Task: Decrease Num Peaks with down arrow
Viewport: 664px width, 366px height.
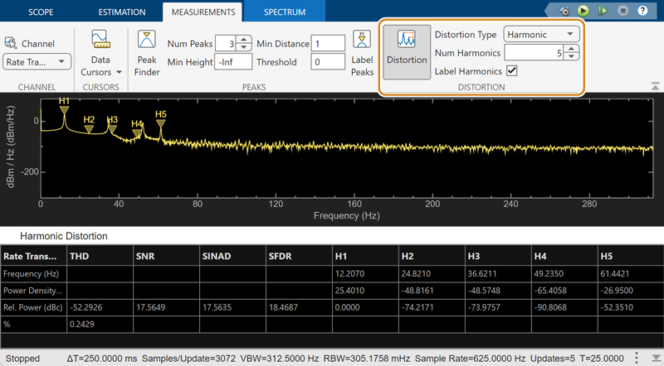Action: 243,47
